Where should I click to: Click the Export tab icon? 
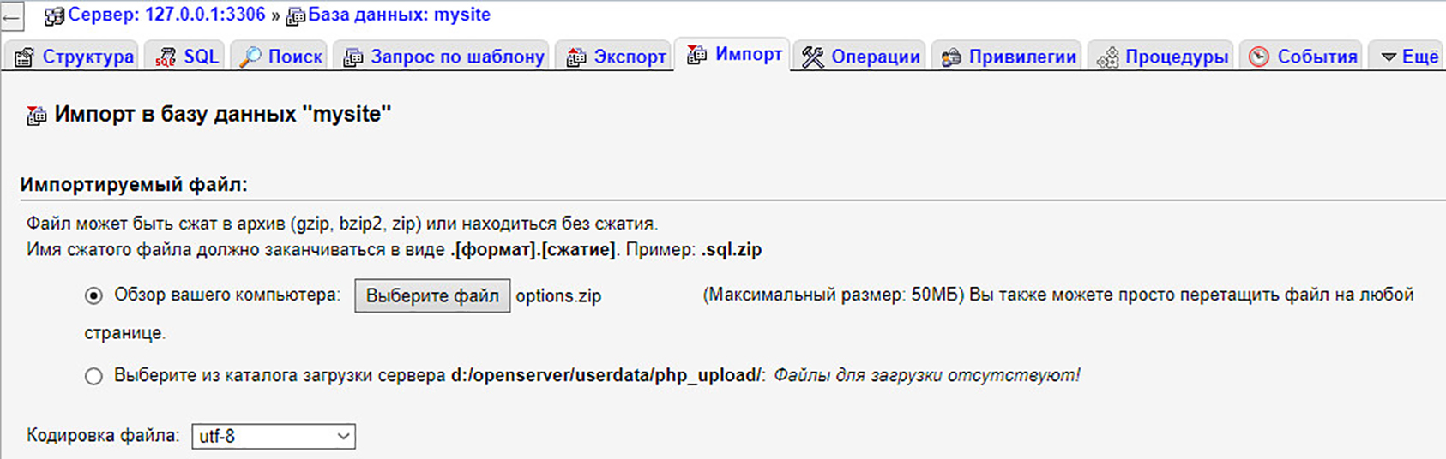point(576,57)
